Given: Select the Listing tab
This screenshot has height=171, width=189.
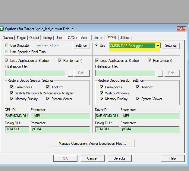Looking at the screenshot, I should [47, 38].
